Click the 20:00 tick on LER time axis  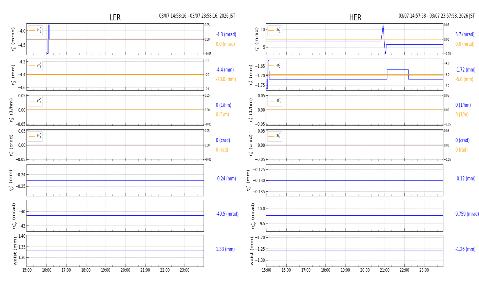click(x=126, y=270)
